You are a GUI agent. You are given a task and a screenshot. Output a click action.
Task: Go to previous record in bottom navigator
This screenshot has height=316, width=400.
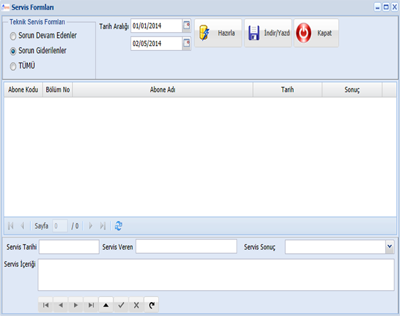[61, 305]
